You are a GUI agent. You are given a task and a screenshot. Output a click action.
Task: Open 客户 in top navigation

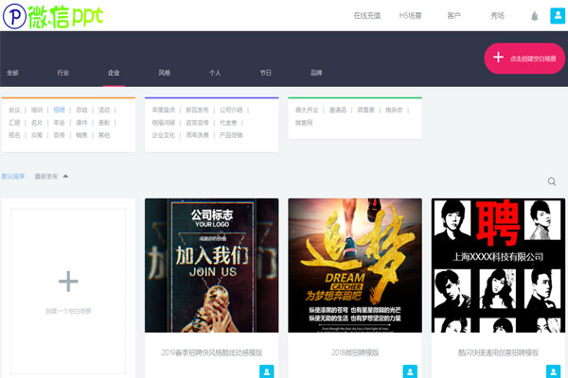click(x=453, y=15)
